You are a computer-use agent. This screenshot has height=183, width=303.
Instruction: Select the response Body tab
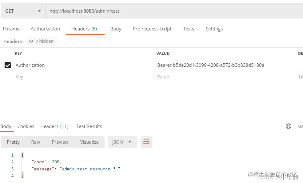point(6,126)
